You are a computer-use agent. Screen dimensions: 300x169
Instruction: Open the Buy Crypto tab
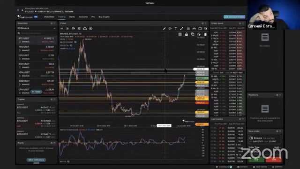click(104, 17)
